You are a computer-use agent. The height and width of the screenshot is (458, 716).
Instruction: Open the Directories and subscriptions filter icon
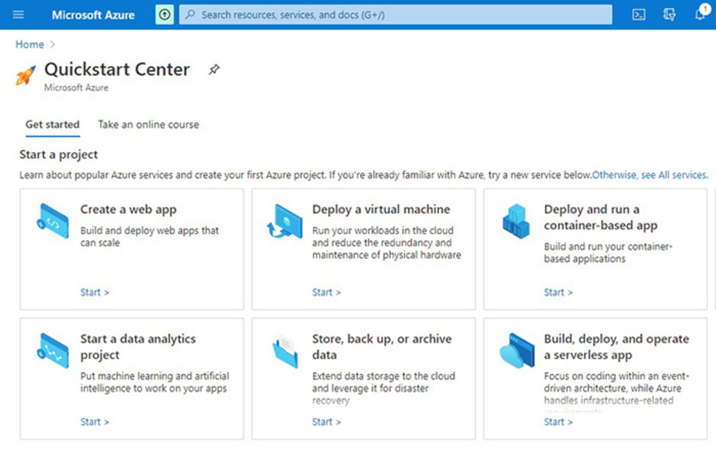pos(669,15)
